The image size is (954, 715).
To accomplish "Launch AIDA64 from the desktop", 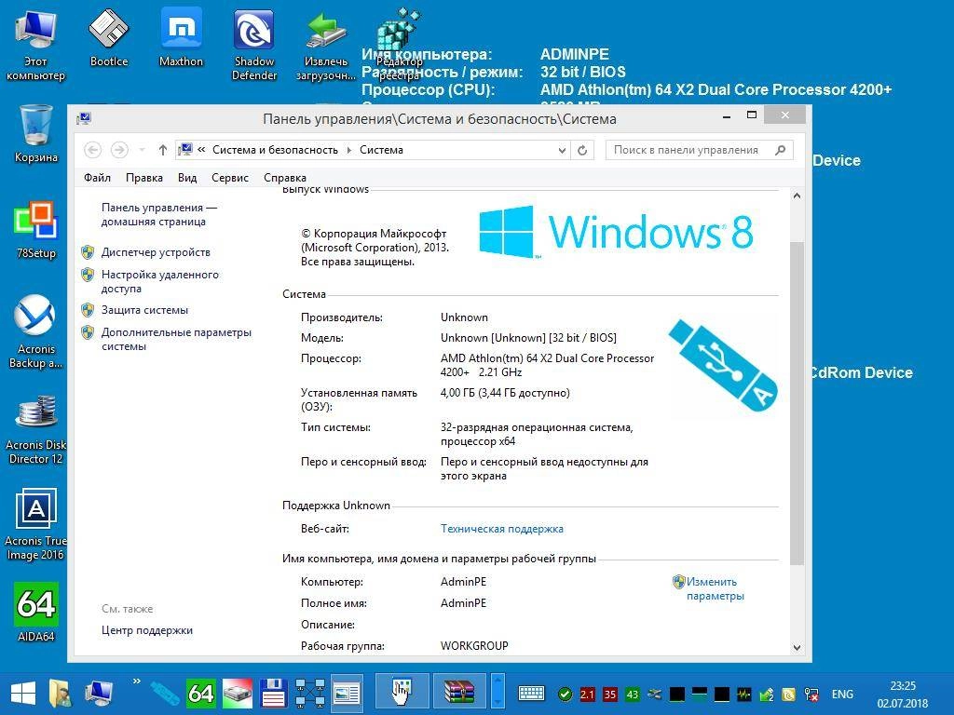I will point(36,612).
